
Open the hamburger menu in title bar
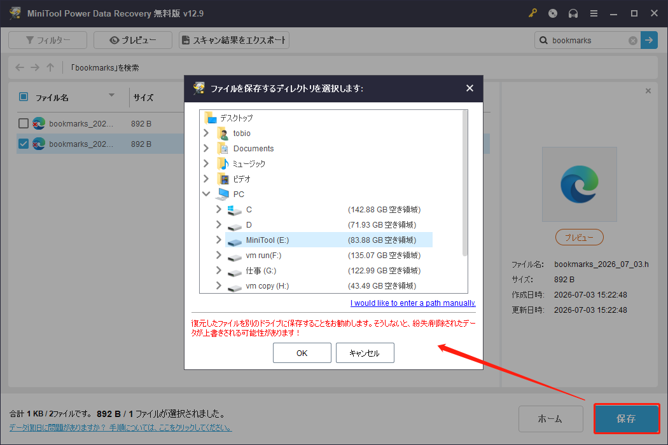click(x=594, y=13)
